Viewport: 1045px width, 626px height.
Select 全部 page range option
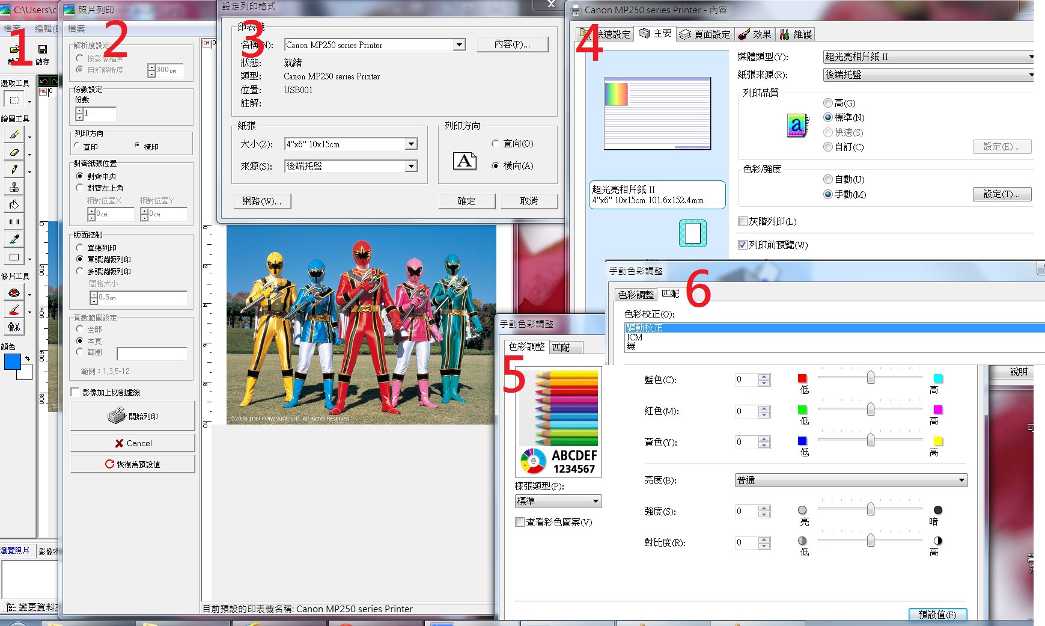pyautogui.click(x=79, y=329)
